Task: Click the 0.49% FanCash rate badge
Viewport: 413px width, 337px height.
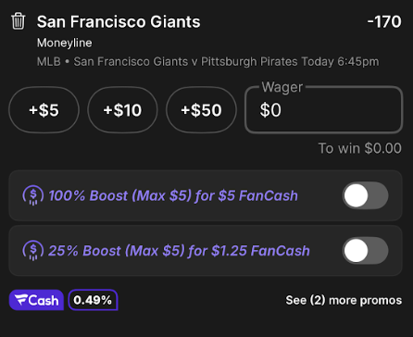Action: [93, 300]
